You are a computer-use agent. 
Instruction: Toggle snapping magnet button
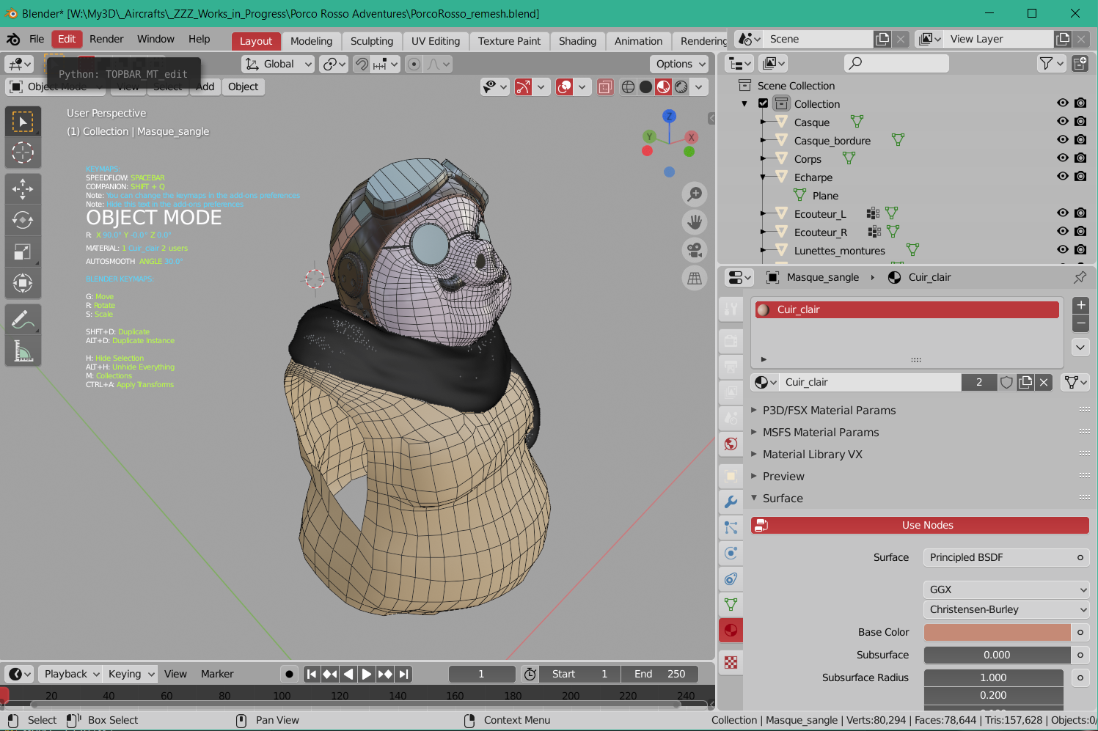[362, 65]
